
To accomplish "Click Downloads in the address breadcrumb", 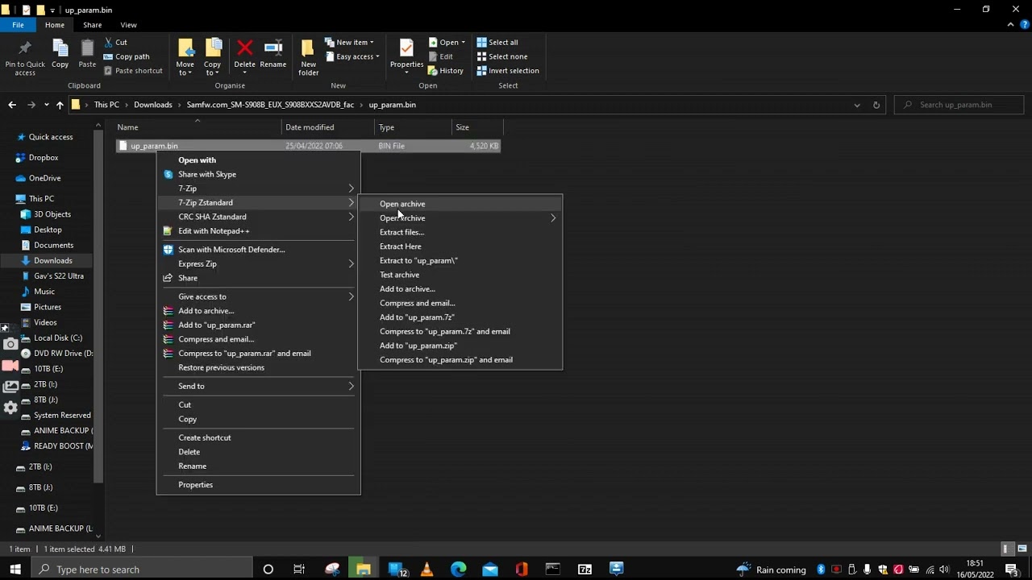I will pos(152,105).
